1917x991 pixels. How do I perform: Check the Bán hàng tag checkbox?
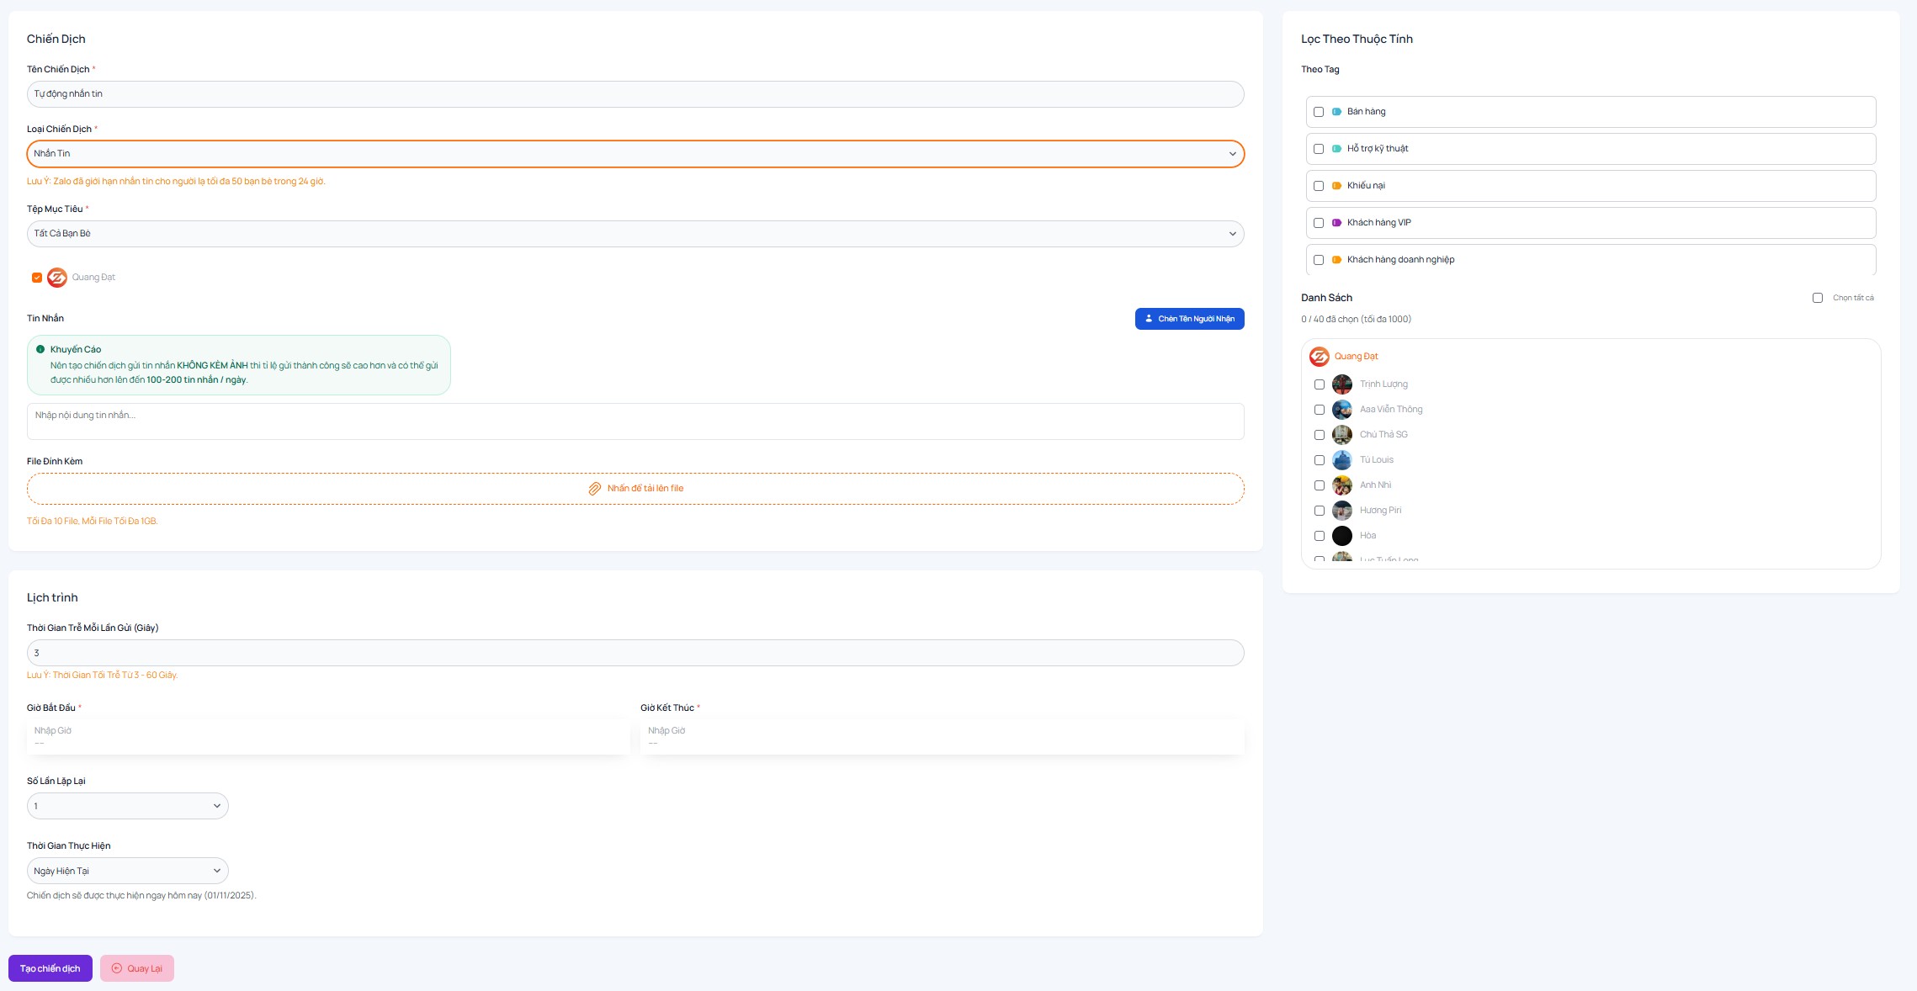[x=1319, y=112]
